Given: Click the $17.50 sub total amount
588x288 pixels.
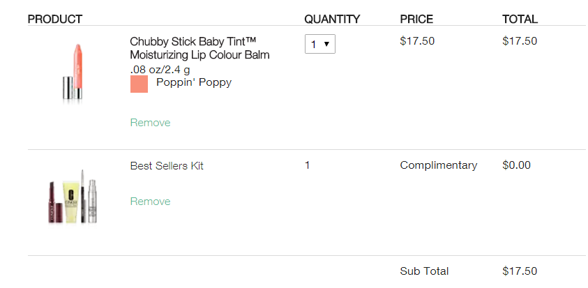Looking at the screenshot, I should coord(520,271).
